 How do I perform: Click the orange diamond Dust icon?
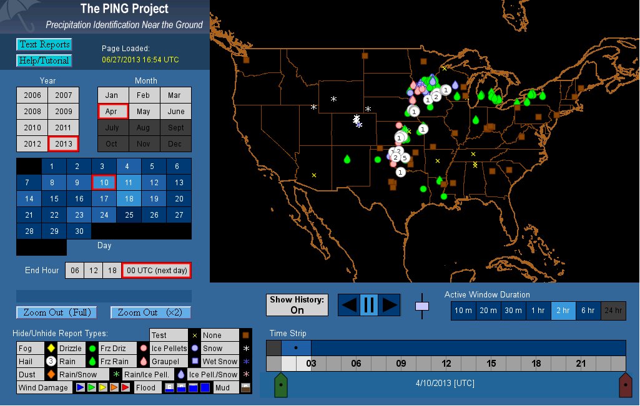[x=51, y=375]
